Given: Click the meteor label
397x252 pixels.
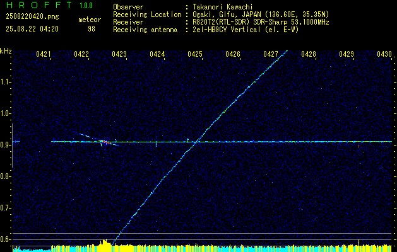Looking at the screenshot, I should (90, 20).
